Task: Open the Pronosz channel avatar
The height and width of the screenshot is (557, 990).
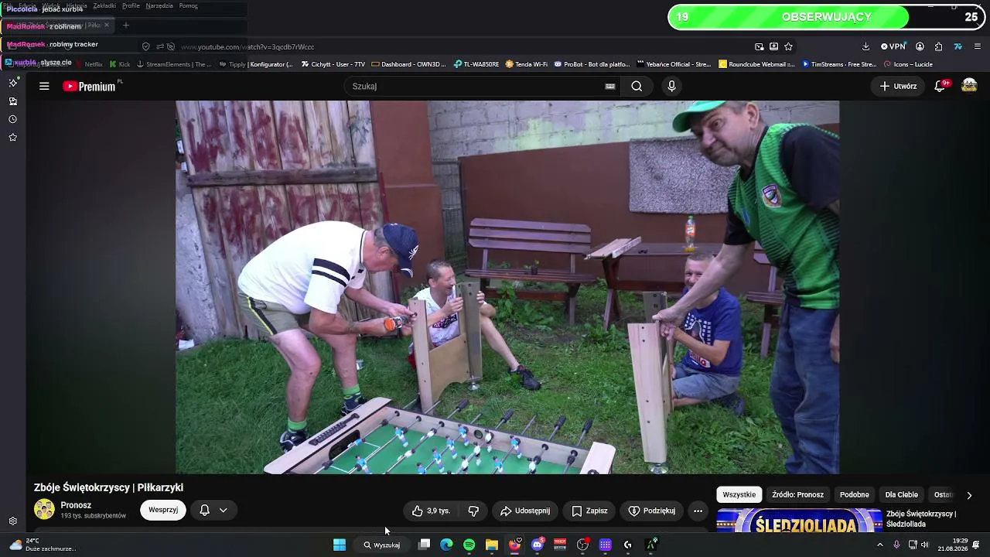Action: (44, 509)
